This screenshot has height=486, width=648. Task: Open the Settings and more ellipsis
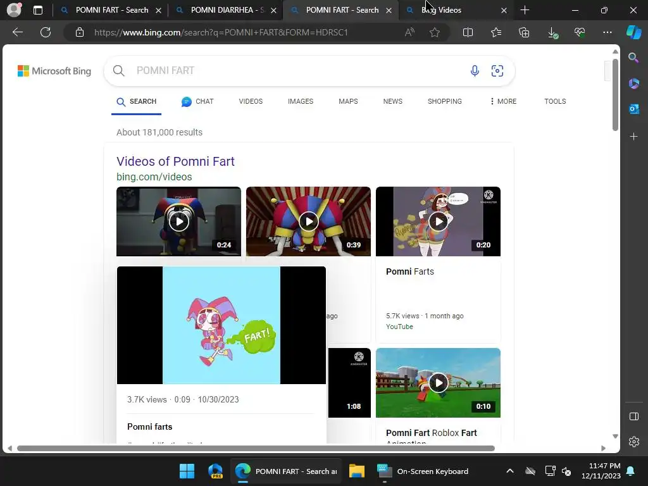click(x=607, y=32)
